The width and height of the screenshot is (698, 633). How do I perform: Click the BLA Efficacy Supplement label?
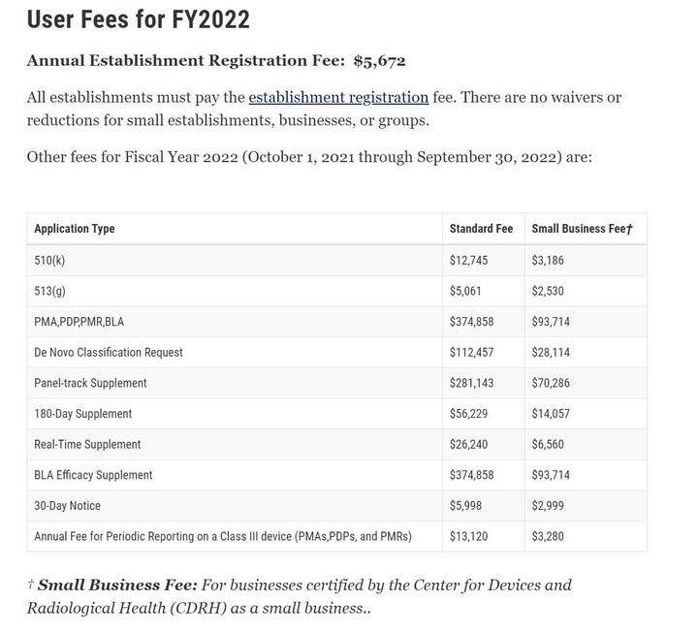(93, 475)
